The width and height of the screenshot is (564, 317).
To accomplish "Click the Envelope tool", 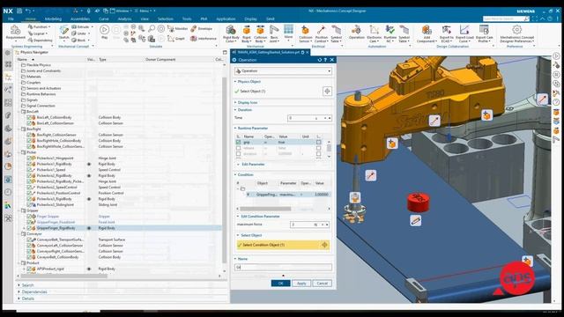I will pyautogui.click(x=202, y=28).
